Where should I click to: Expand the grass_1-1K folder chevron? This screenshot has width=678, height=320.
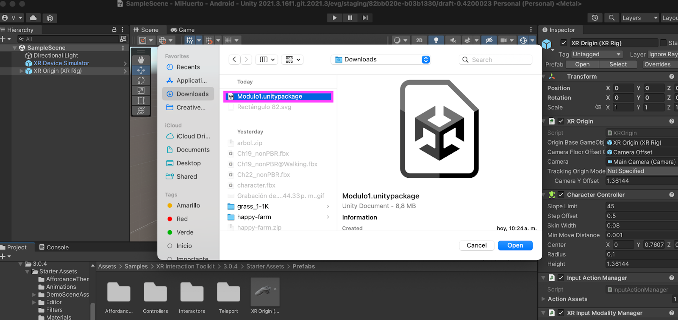coord(328,207)
